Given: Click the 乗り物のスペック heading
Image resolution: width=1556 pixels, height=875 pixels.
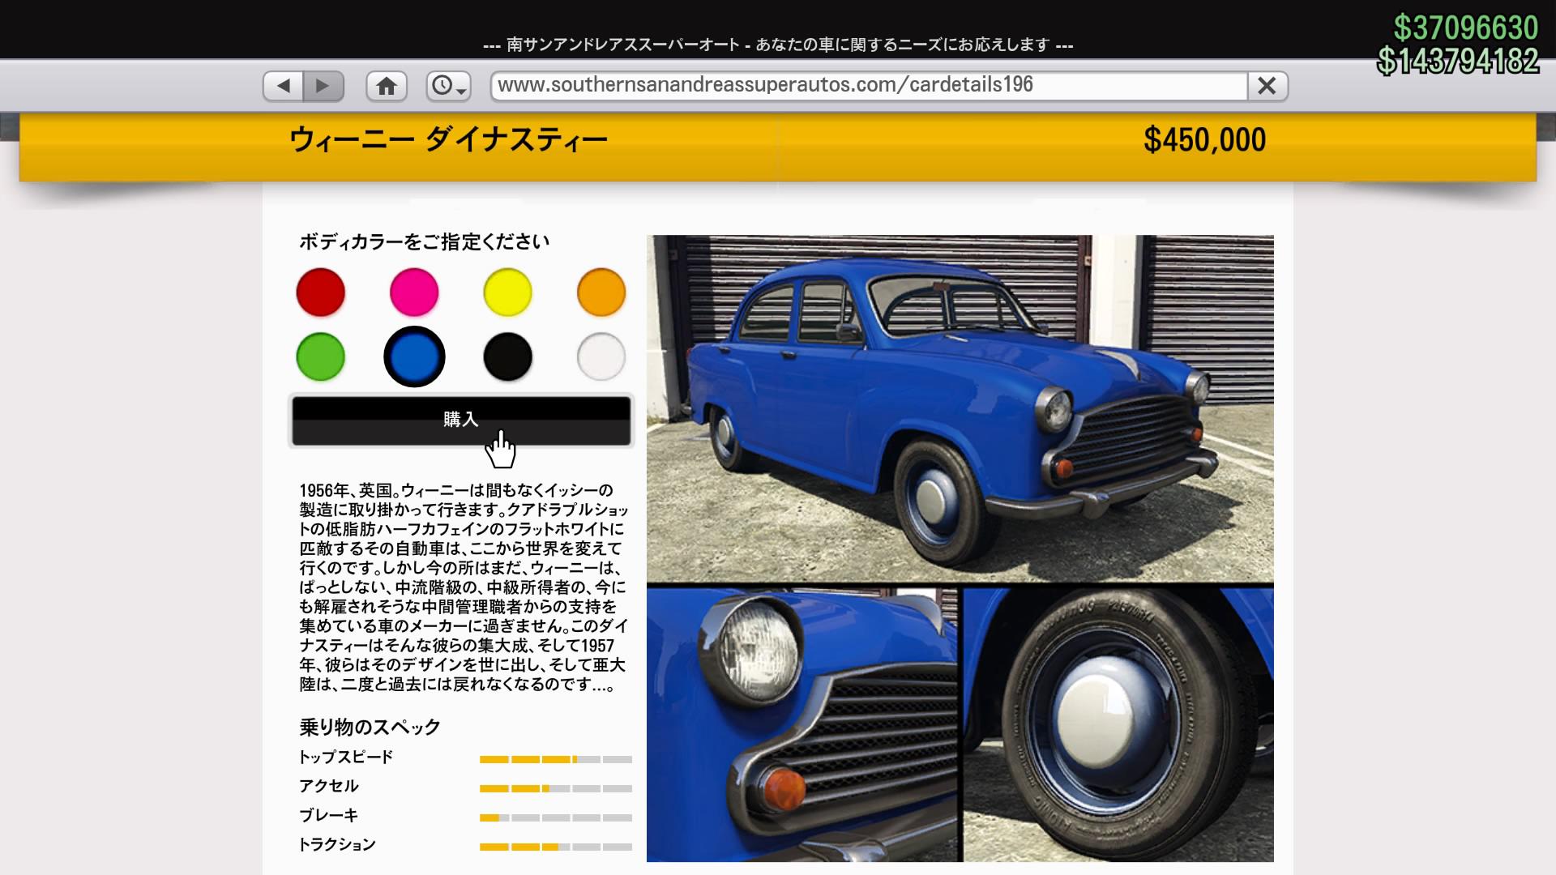Looking at the screenshot, I should (x=370, y=727).
